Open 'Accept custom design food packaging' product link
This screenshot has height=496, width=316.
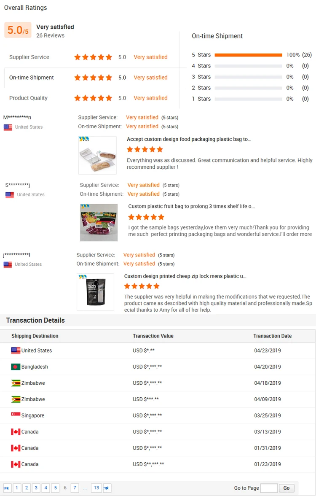point(189,139)
